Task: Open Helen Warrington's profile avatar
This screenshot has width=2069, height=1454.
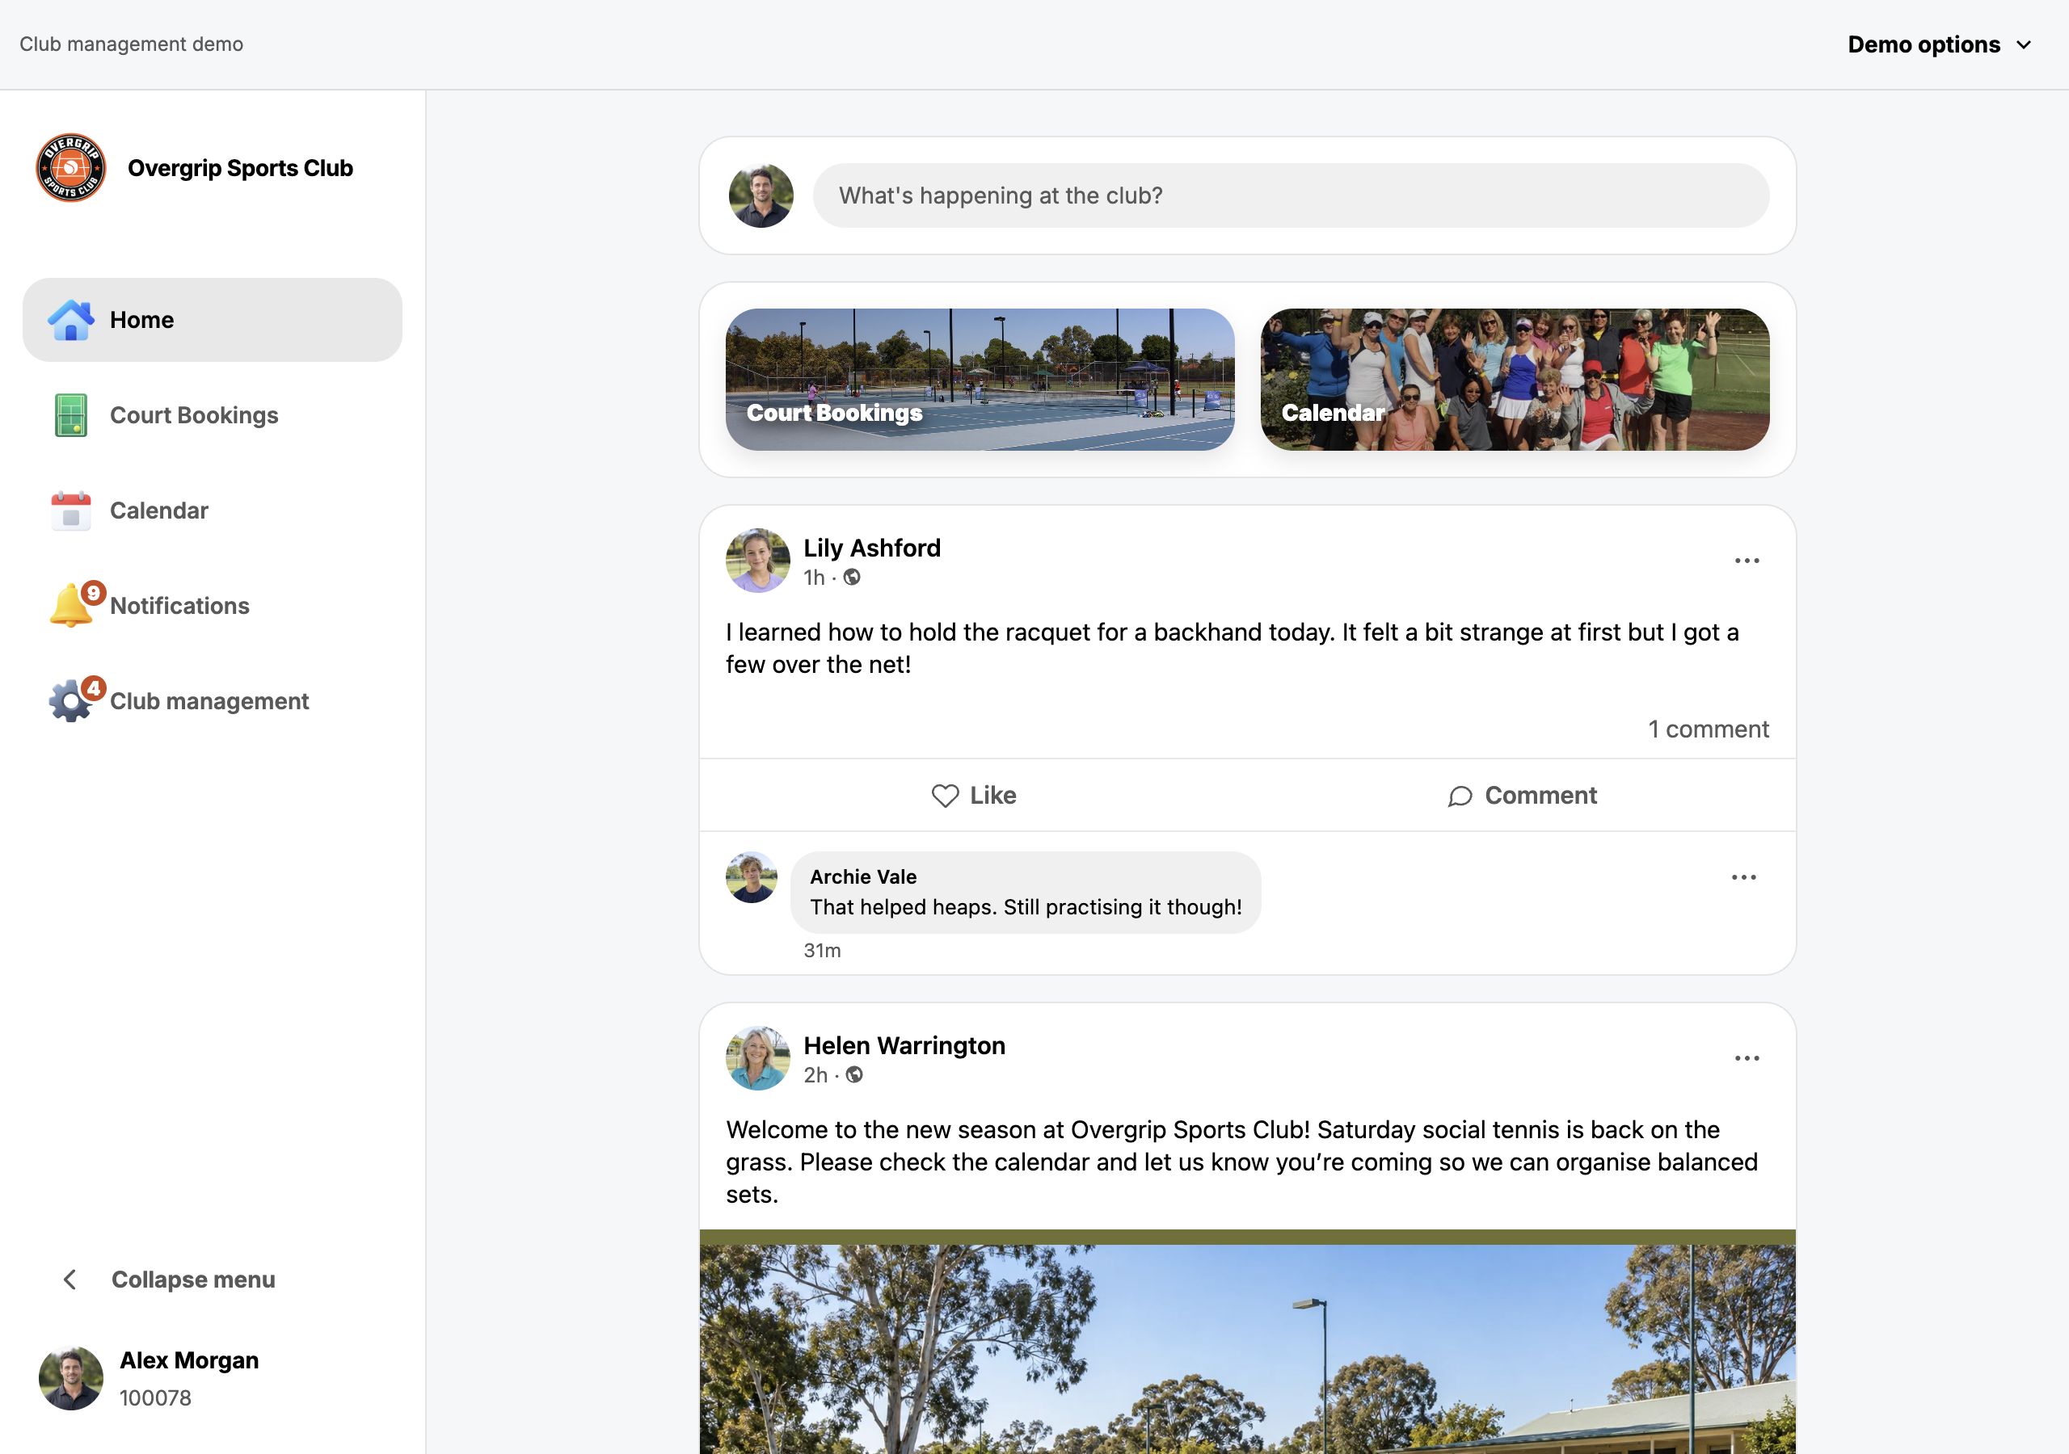Action: [758, 1057]
